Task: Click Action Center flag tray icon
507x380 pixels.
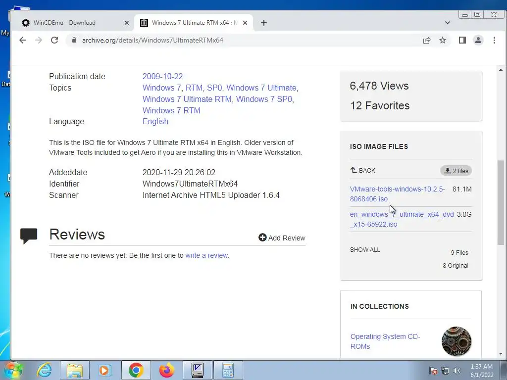Action: pyautogui.click(x=433, y=371)
